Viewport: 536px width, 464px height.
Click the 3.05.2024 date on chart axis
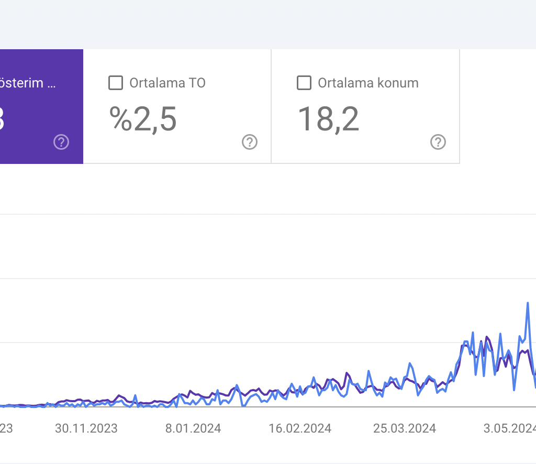(x=509, y=428)
